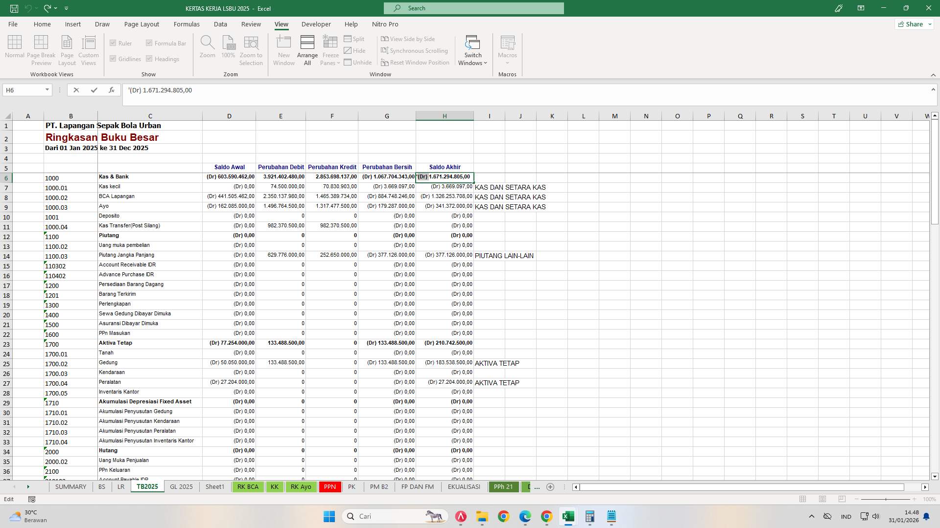The width and height of the screenshot is (940, 528).
Task: Set zoom to 100%
Action: (228, 49)
